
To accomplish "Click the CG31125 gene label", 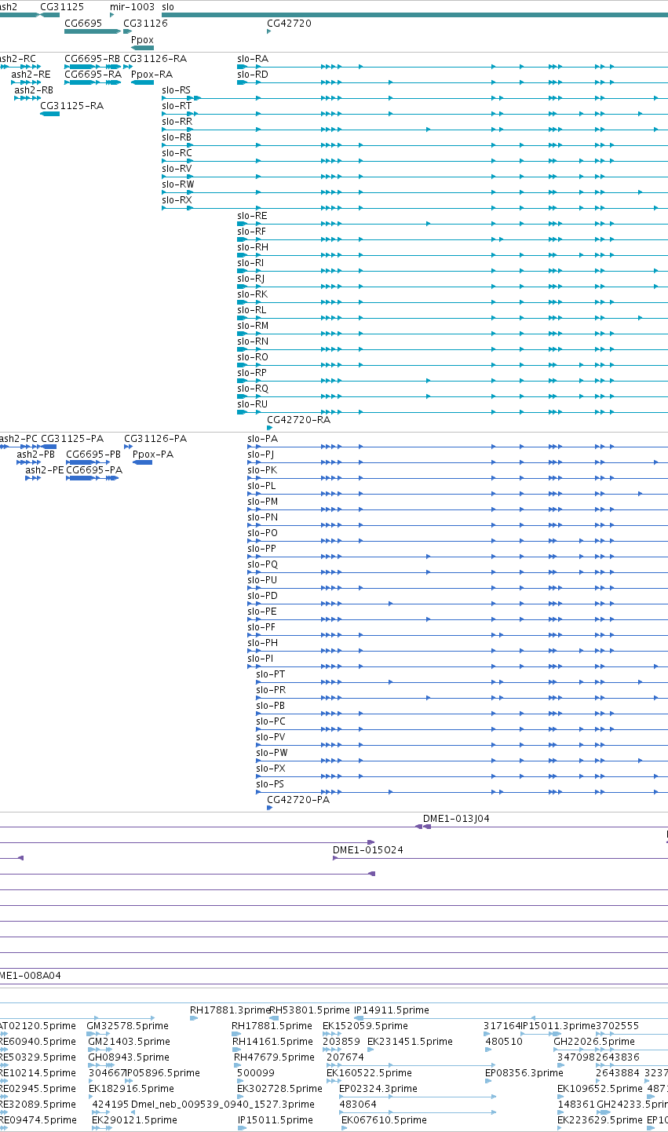I will 62,6.
